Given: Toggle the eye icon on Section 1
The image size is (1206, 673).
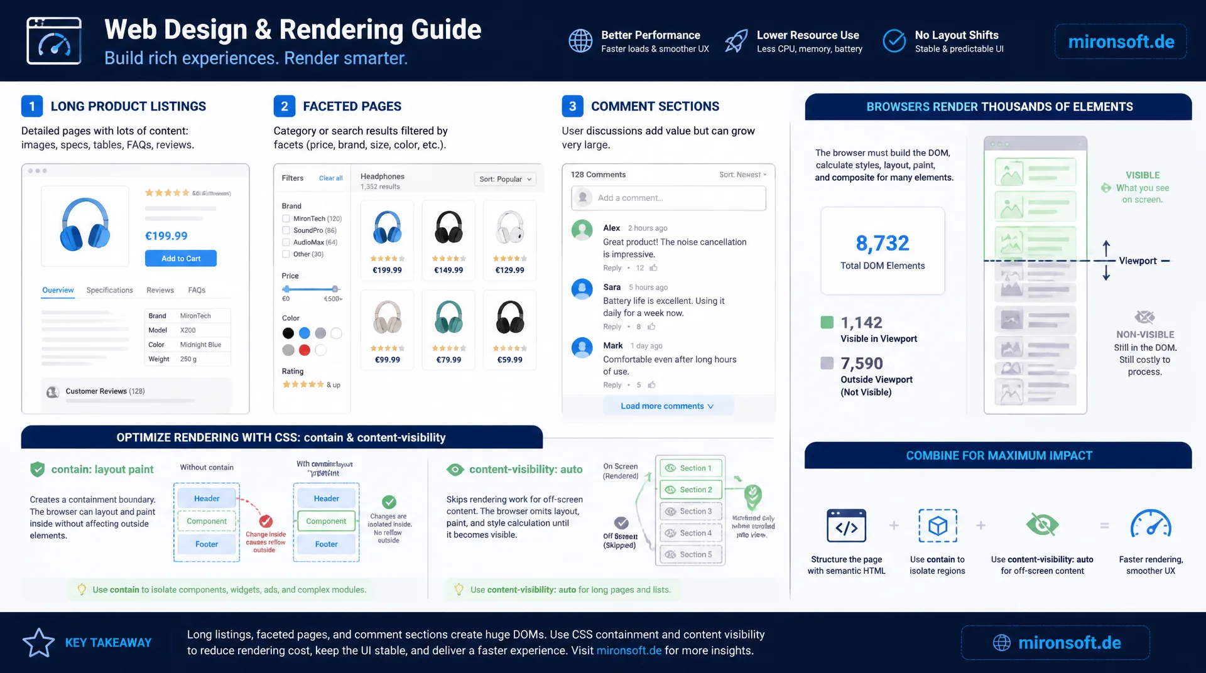Looking at the screenshot, I should (x=670, y=468).
